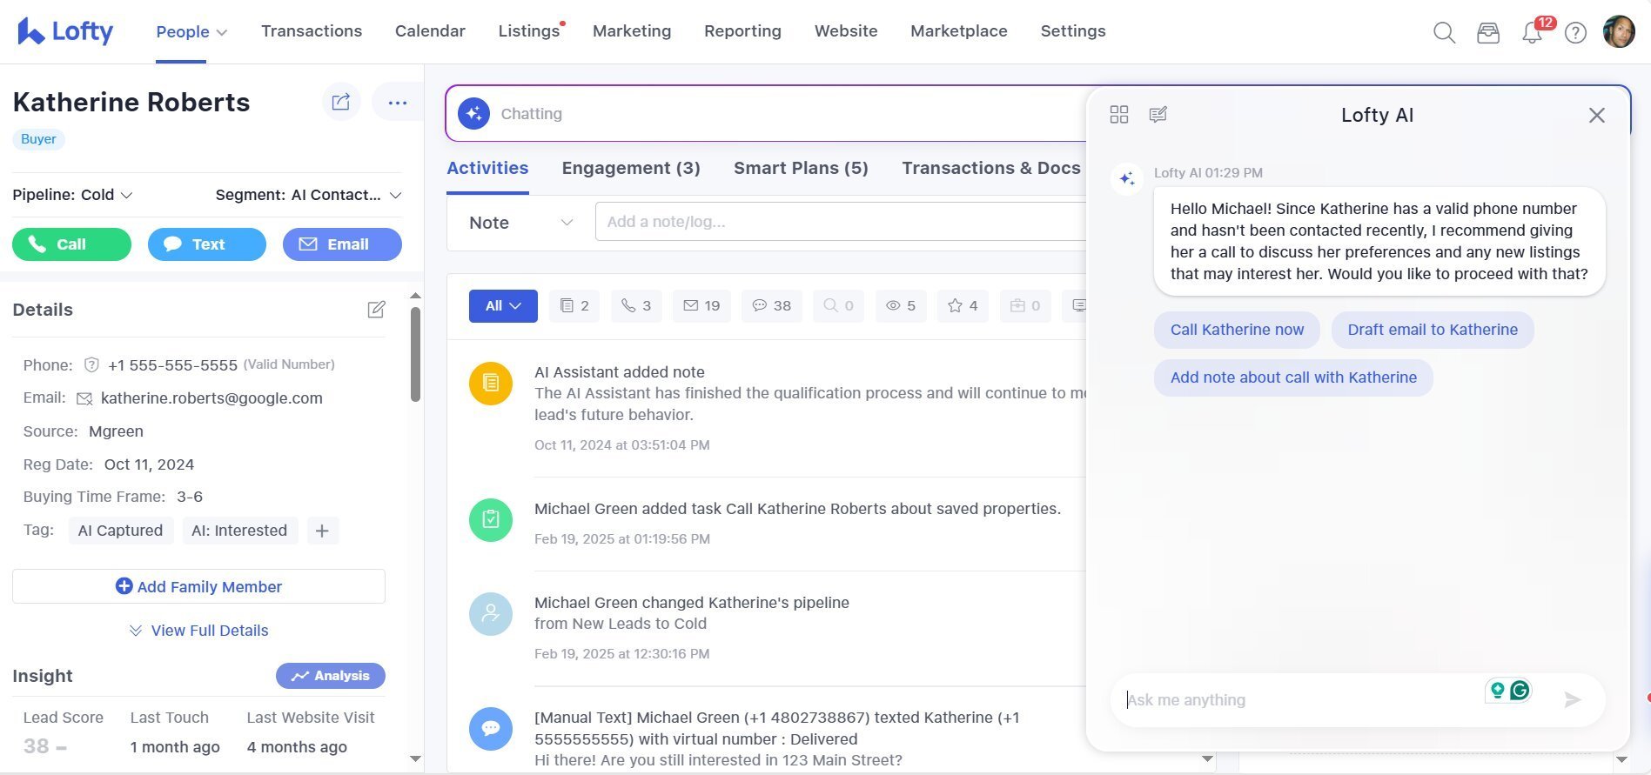Start a new Lofty AI chat icon
Image resolution: width=1651 pixels, height=775 pixels.
(1158, 115)
